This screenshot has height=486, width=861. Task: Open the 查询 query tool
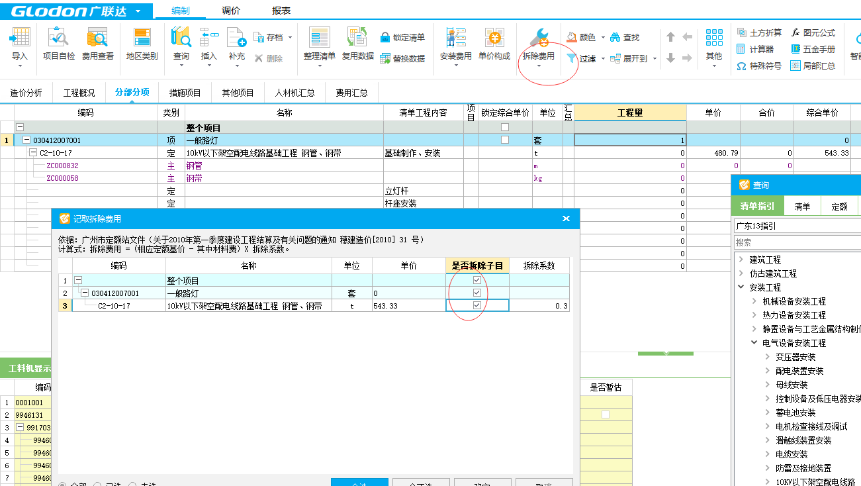(x=181, y=44)
